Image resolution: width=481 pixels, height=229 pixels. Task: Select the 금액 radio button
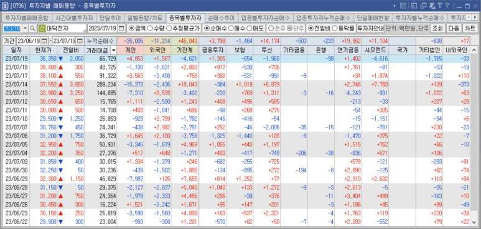click(132, 29)
